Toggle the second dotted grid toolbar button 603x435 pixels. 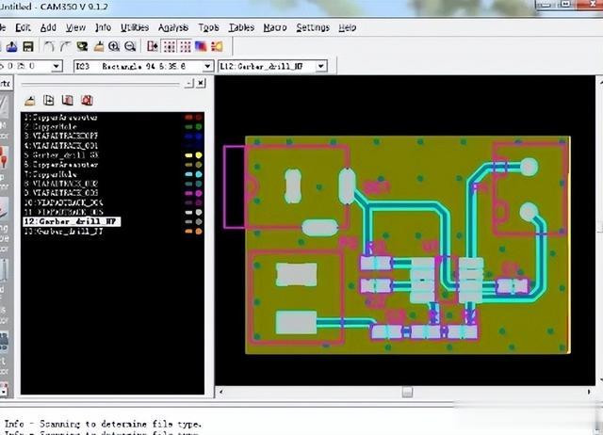(186, 46)
